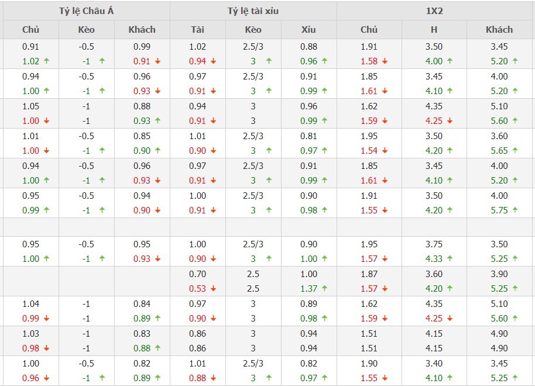Click the H column header under 1X2

tap(434, 30)
